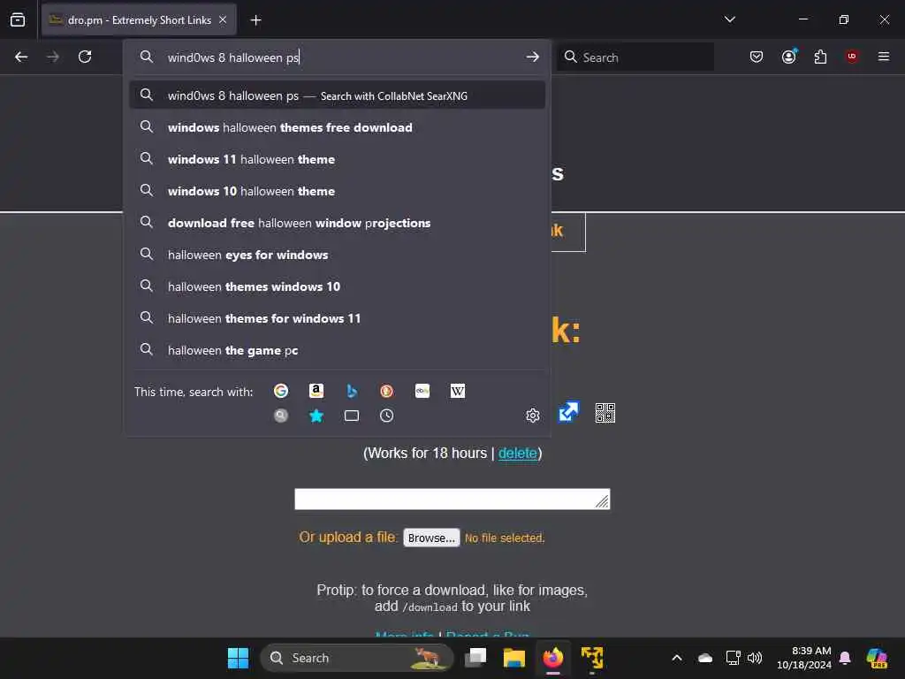Select 'halloween eyes for windows' suggestion
Screen dimensions: 905x679
click(337, 255)
